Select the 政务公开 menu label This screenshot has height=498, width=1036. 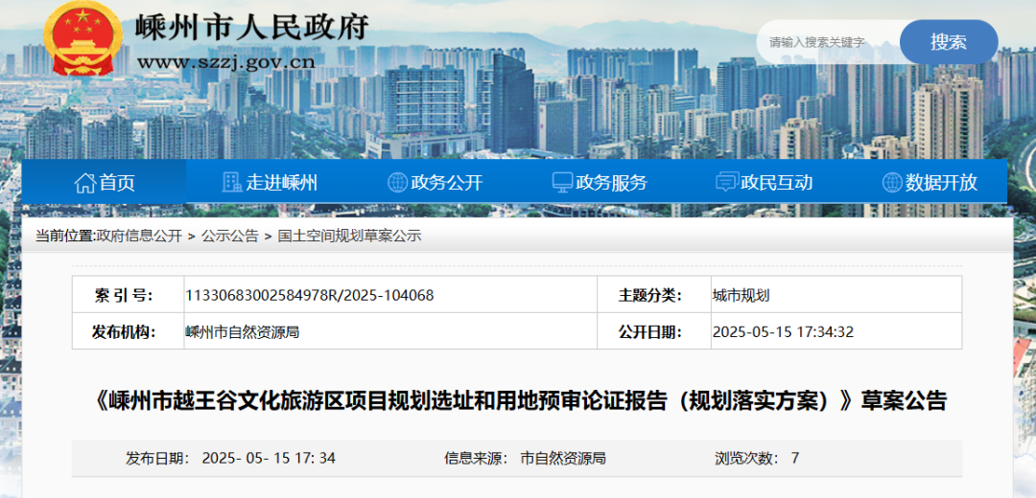coord(447,183)
